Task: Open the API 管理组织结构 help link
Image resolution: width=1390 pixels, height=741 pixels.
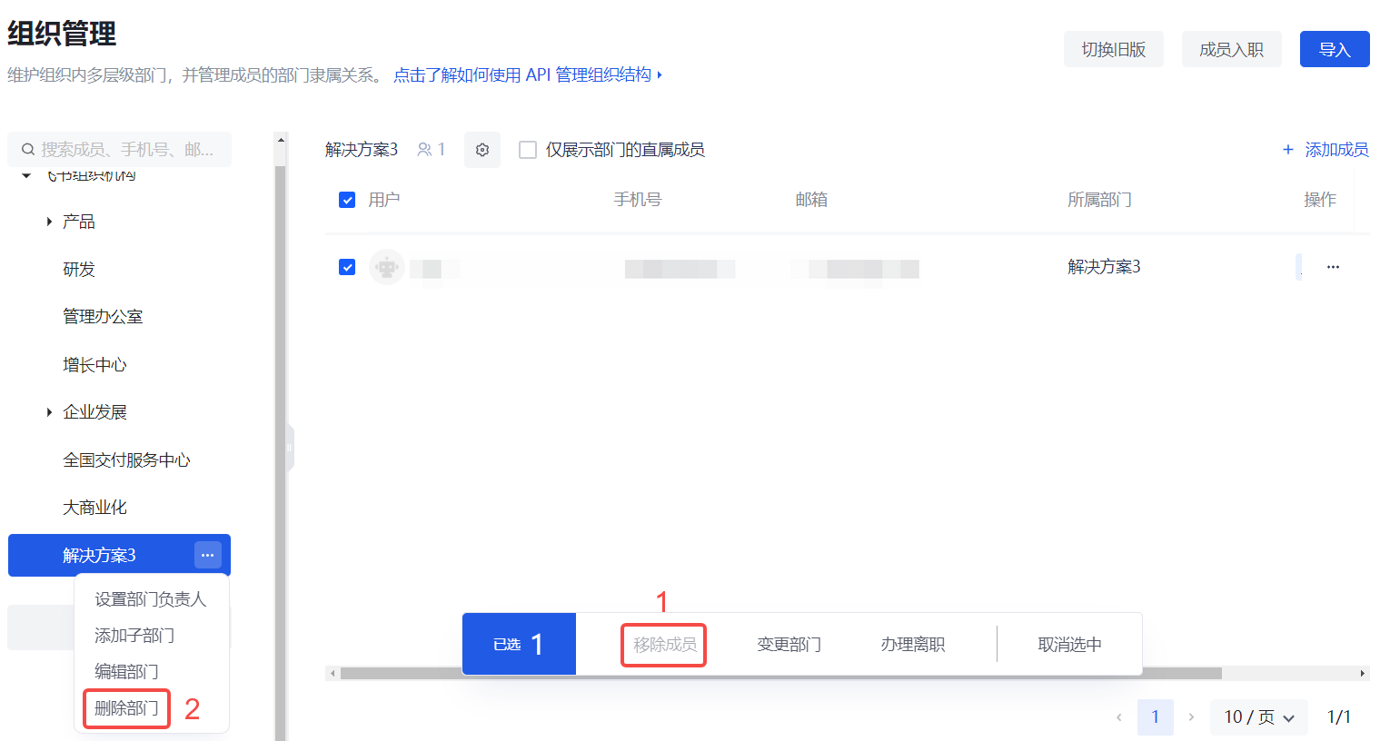Action: coord(527,75)
